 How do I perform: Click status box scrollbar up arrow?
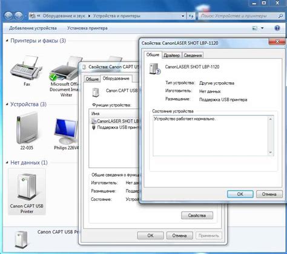pos(271,119)
